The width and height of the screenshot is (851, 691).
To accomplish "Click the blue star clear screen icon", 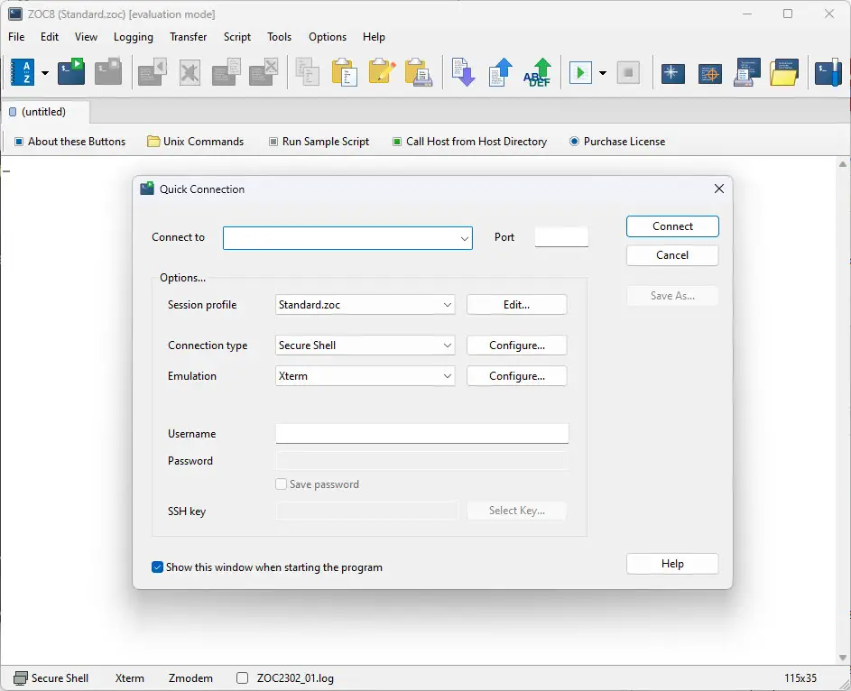I will click(x=672, y=73).
